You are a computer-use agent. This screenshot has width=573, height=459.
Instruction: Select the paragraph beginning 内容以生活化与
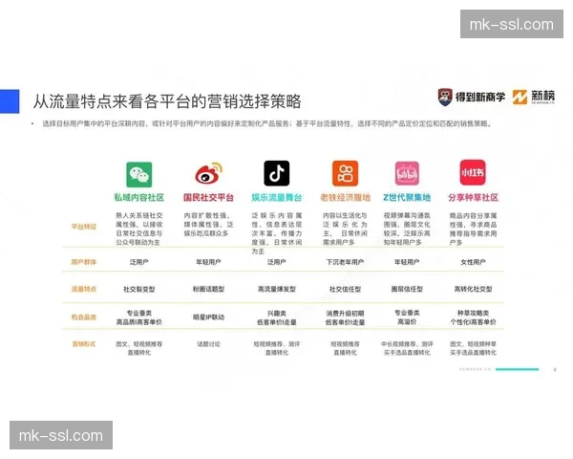(345, 229)
